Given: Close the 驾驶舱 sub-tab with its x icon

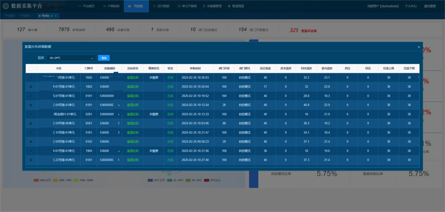Looking at the screenshot, I should [56, 16].
